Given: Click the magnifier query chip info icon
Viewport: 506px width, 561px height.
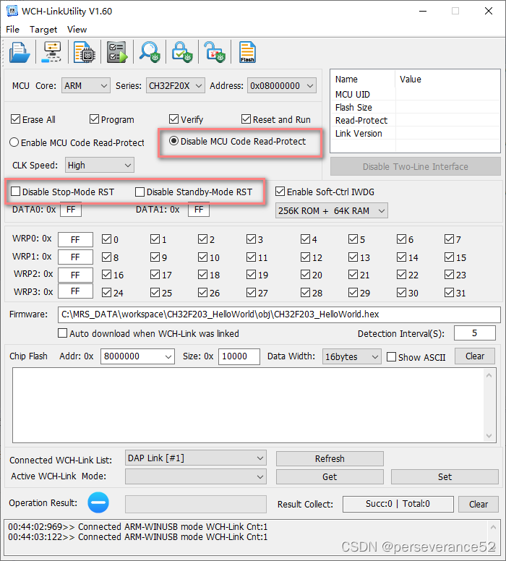Looking at the screenshot, I should coord(150,52).
